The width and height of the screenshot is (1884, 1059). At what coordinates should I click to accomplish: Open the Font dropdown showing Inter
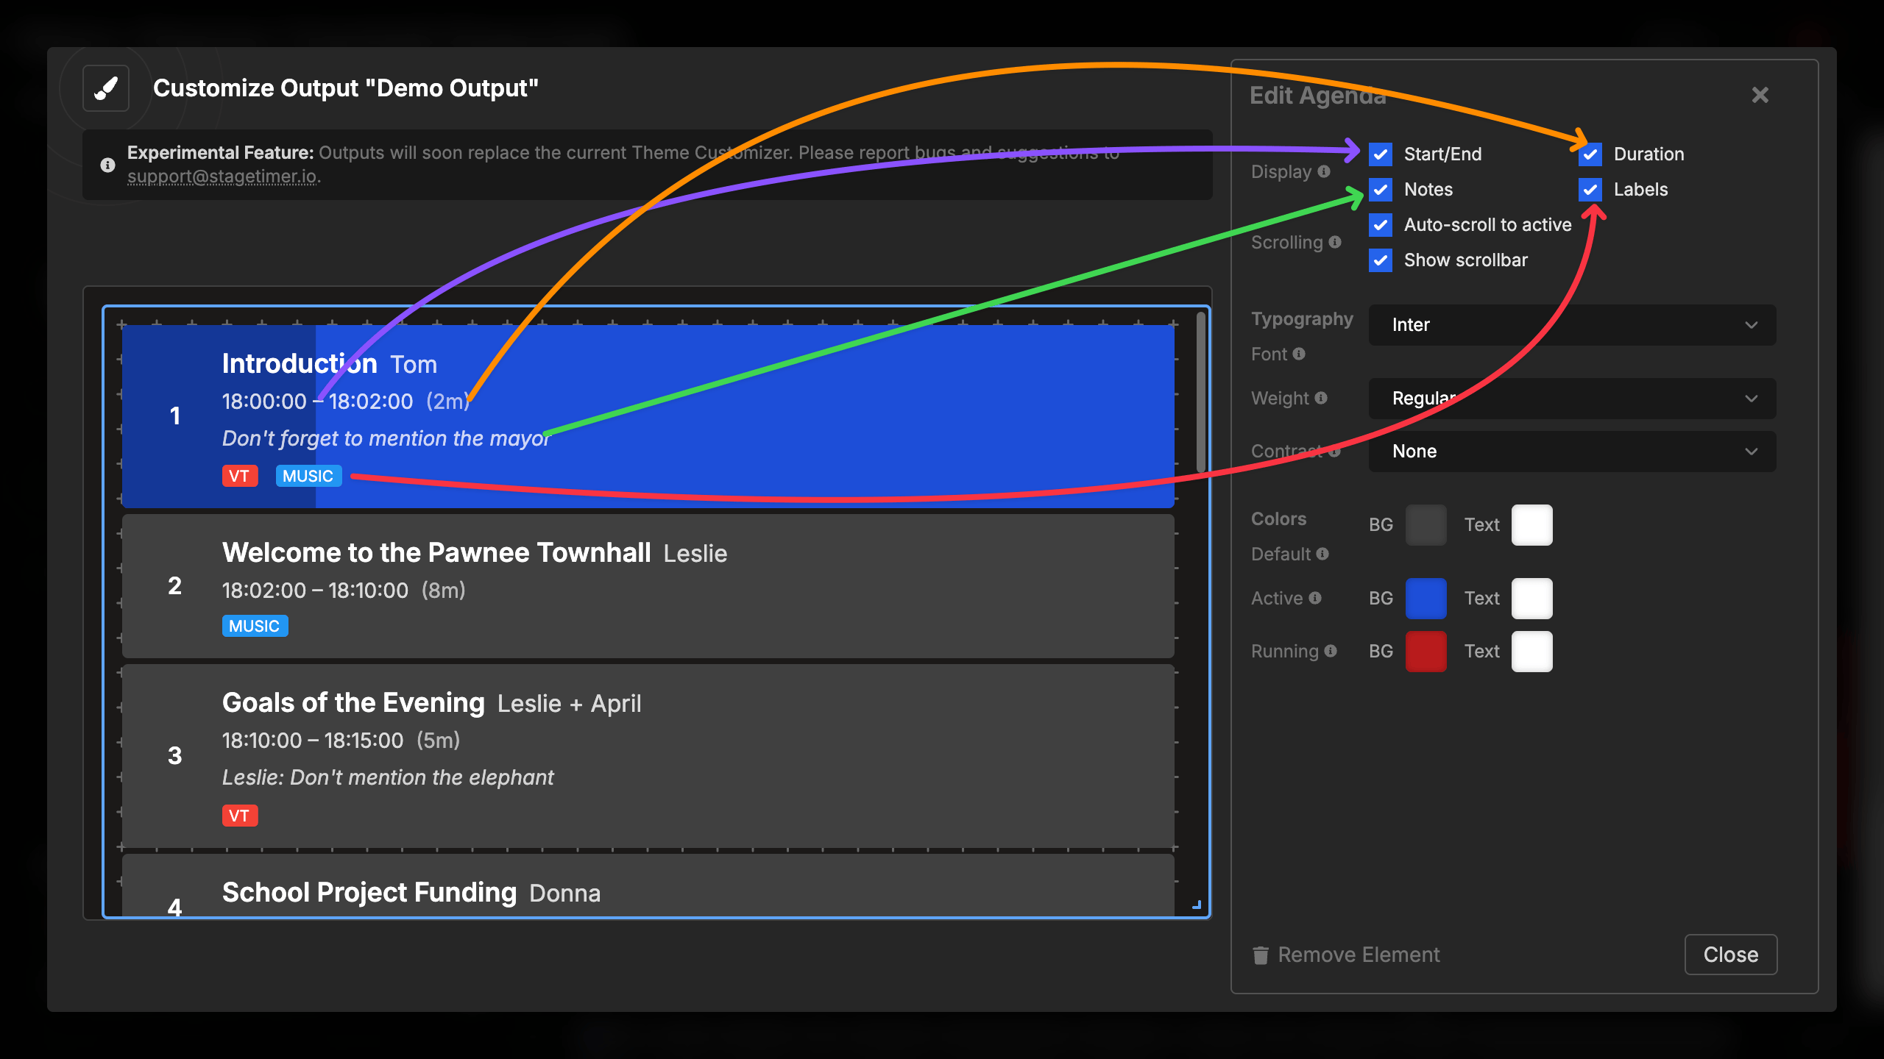(1571, 324)
